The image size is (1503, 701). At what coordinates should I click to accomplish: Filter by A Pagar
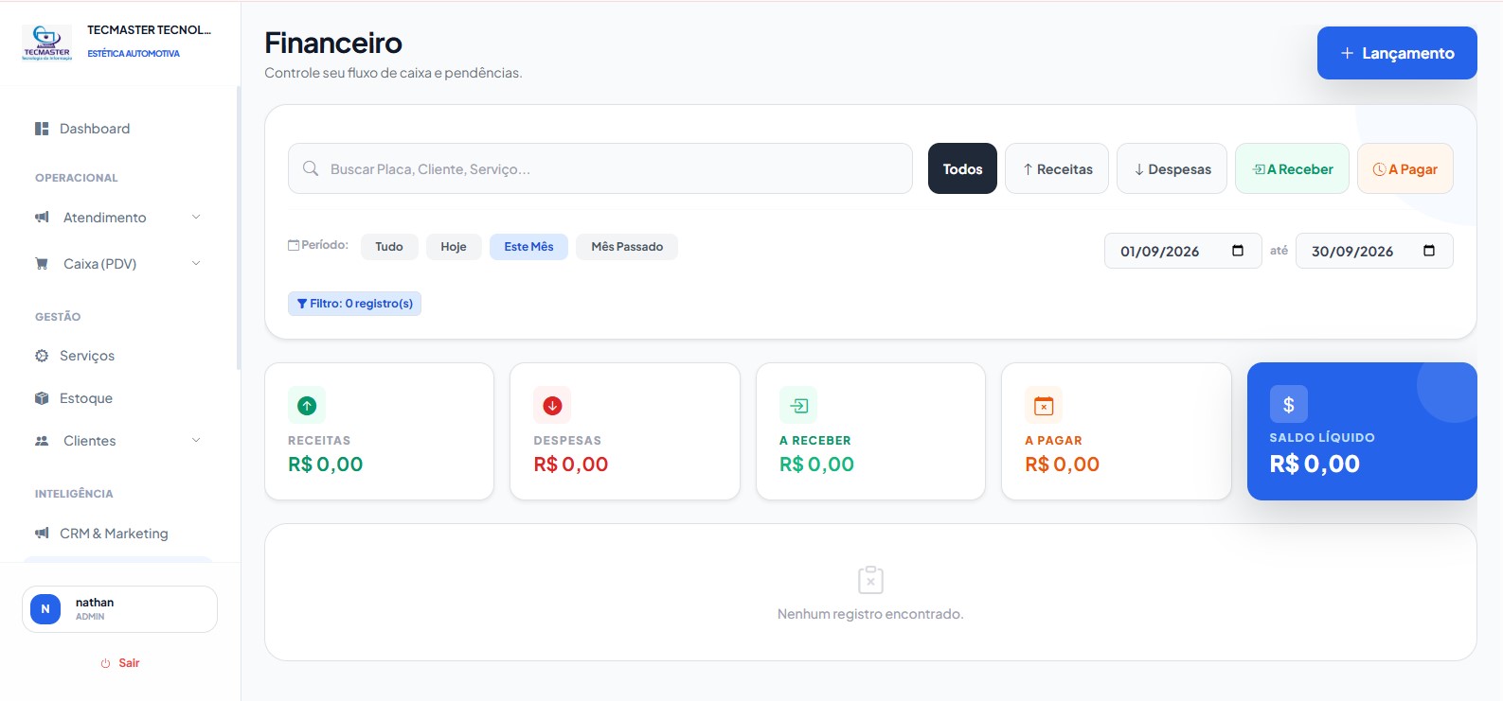click(1405, 168)
